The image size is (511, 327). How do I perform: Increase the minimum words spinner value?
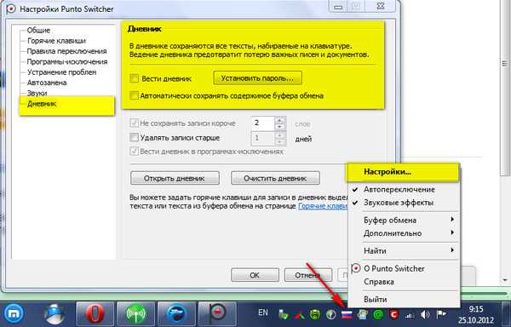279,120
